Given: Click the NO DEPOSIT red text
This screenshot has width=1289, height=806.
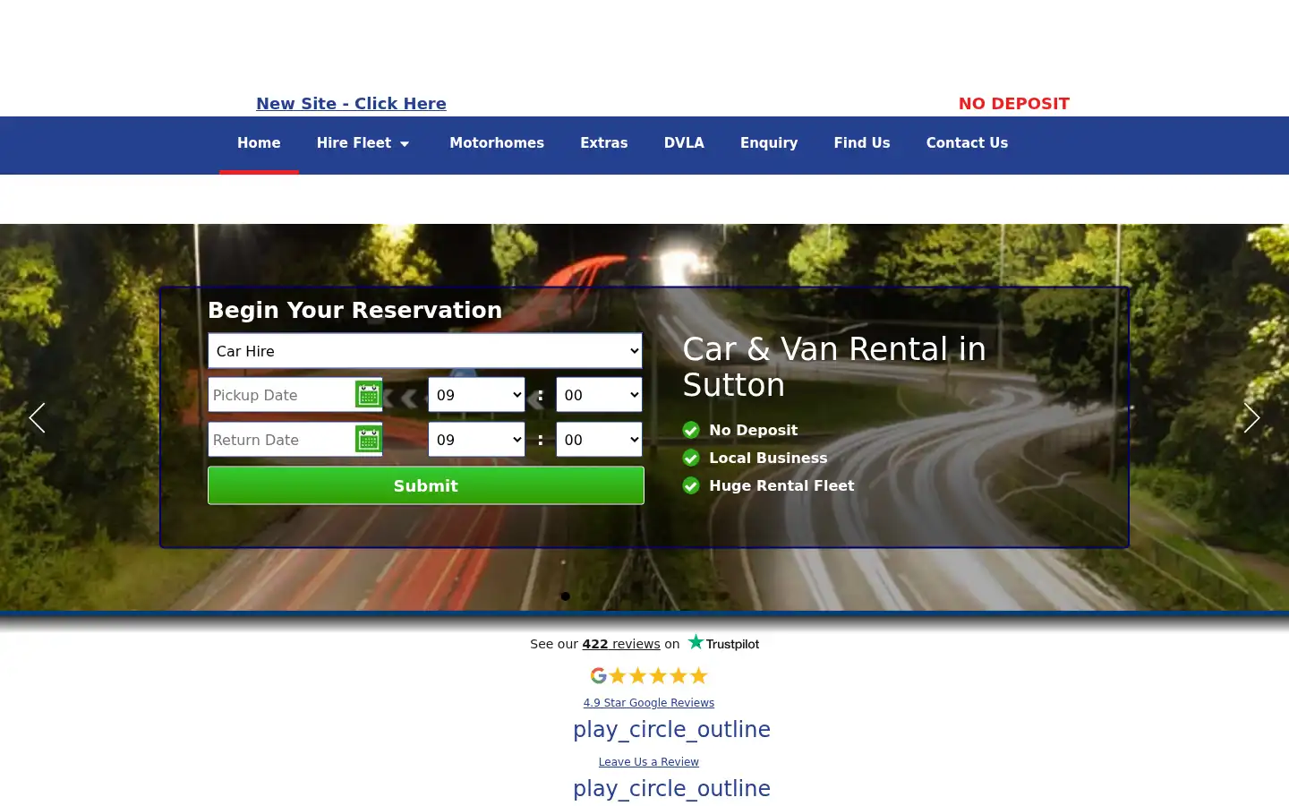Looking at the screenshot, I should click(1014, 103).
